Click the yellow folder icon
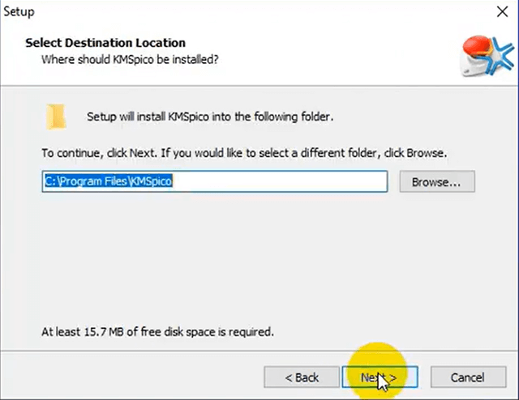Image resolution: width=519 pixels, height=400 pixels. [x=57, y=116]
